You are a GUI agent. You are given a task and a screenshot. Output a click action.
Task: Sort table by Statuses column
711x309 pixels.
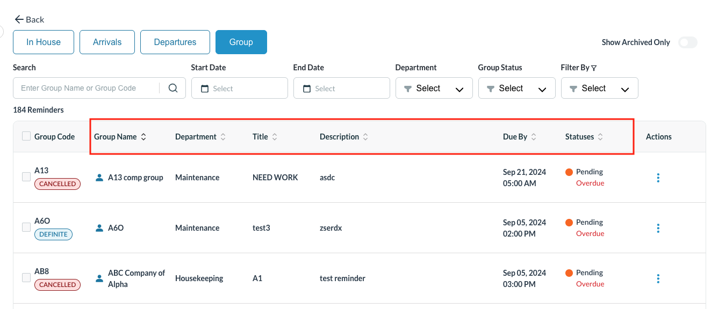[600, 137]
